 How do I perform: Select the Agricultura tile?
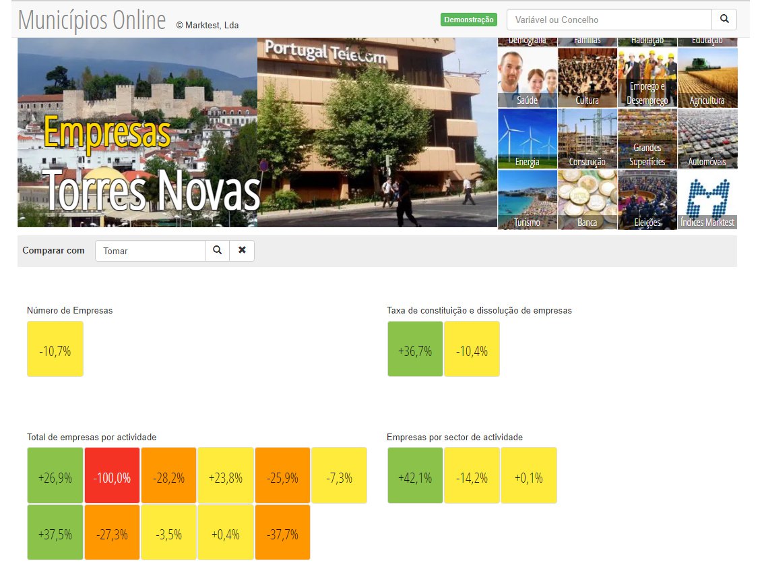(x=707, y=78)
